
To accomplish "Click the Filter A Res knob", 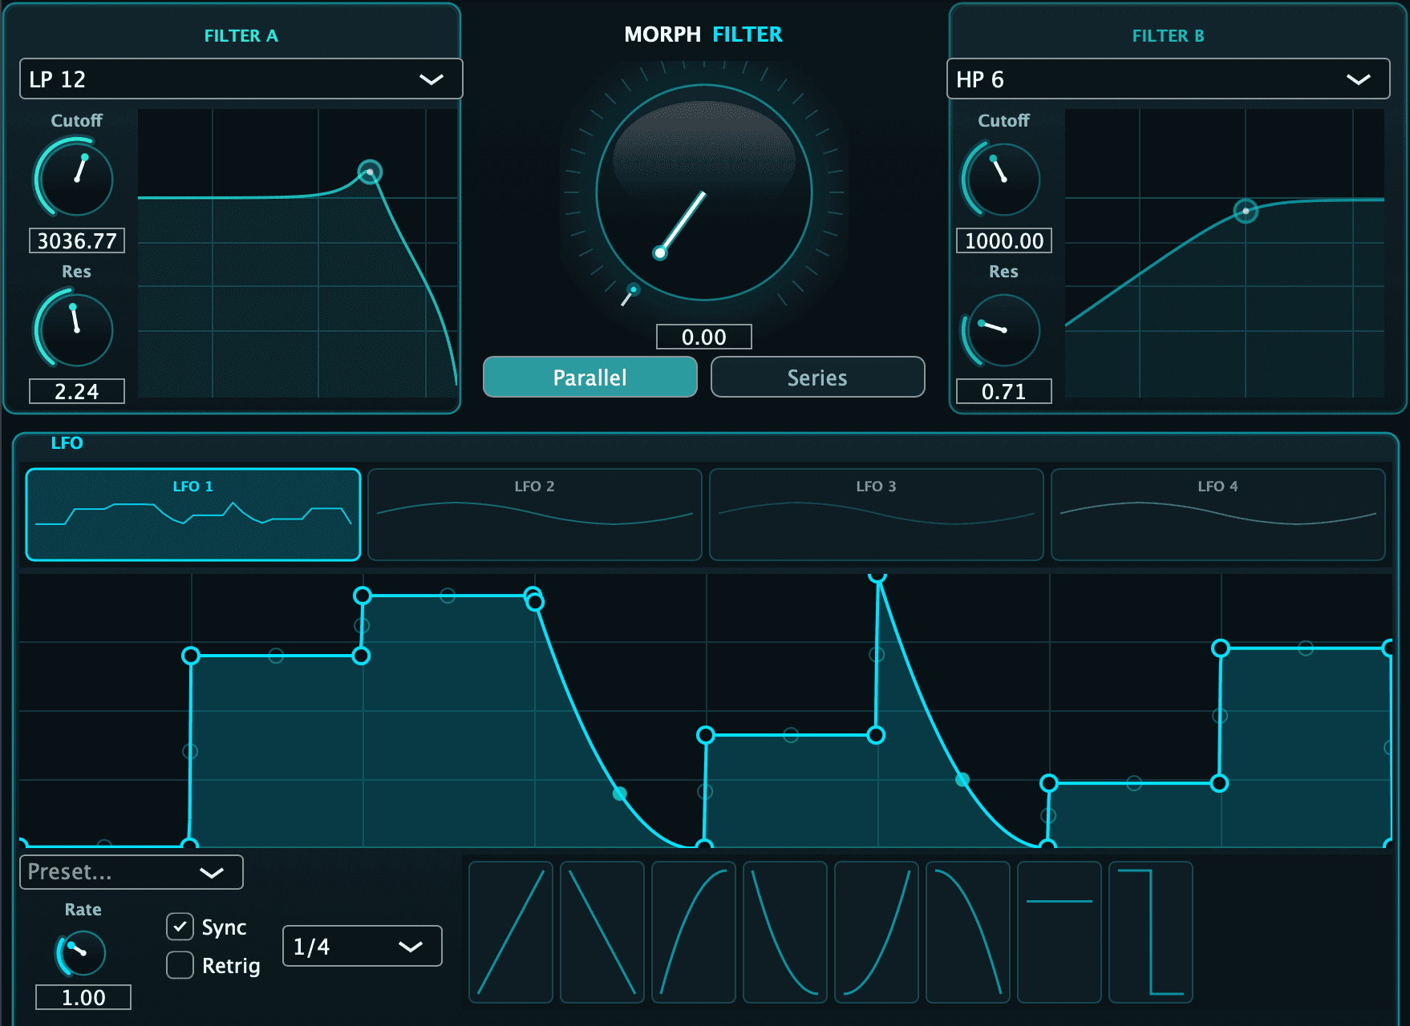I will pyautogui.click(x=75, y=329).
